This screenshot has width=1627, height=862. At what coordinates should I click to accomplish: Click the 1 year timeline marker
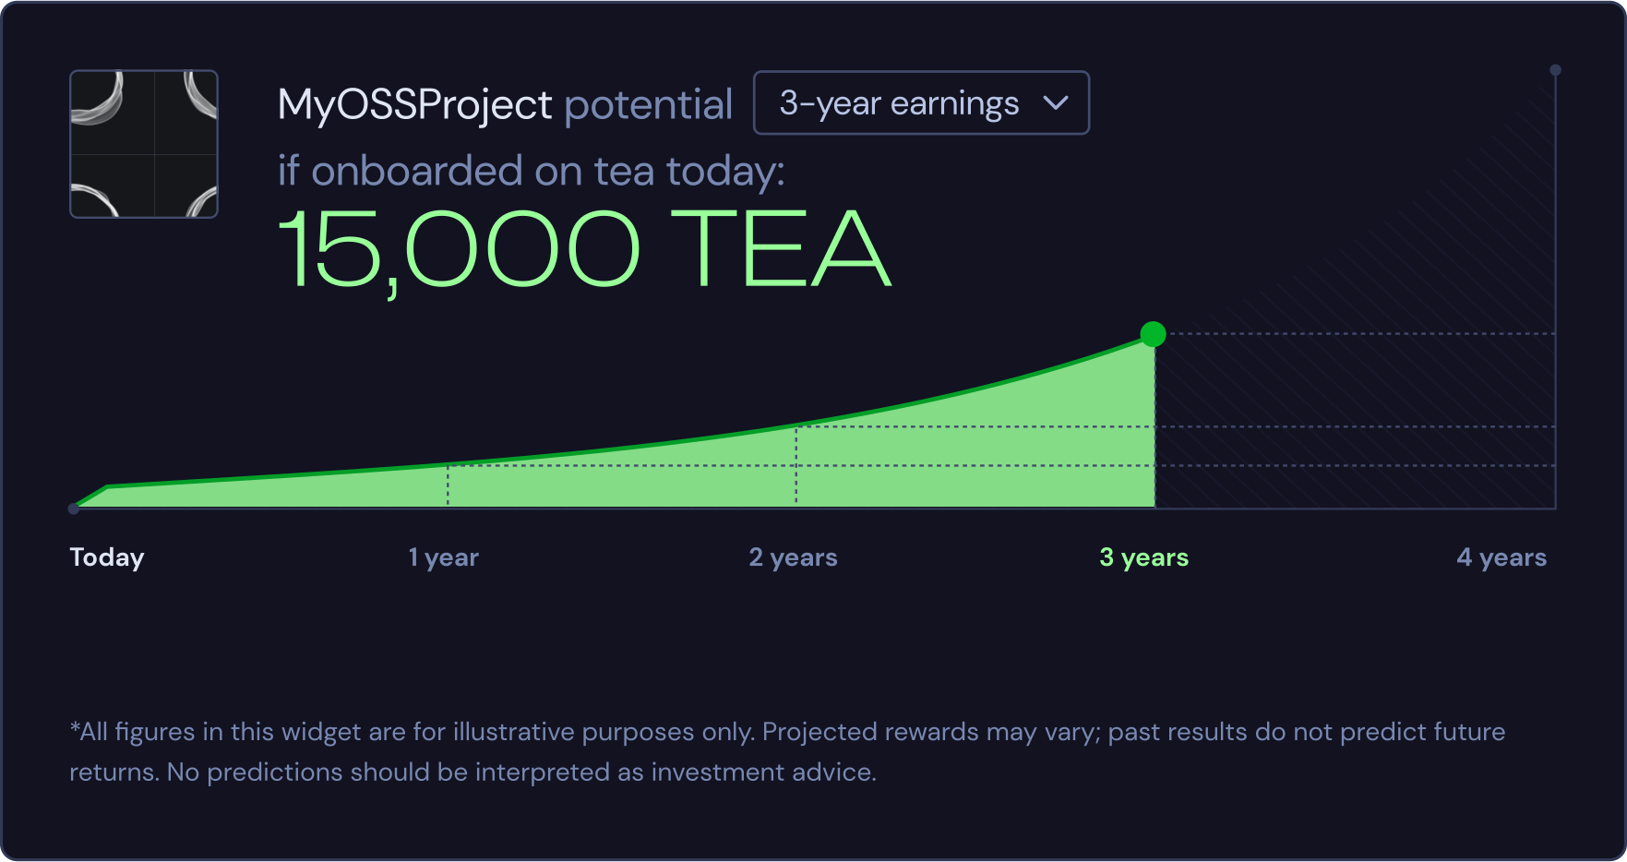point(444,557)
